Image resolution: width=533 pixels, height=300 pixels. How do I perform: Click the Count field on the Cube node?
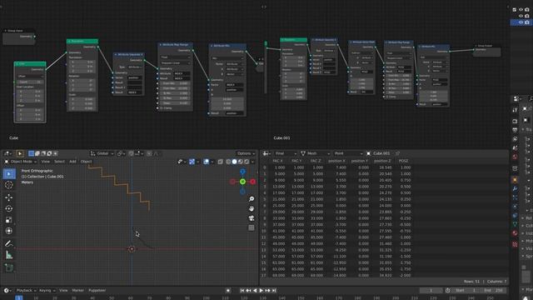tap(30, 82)
